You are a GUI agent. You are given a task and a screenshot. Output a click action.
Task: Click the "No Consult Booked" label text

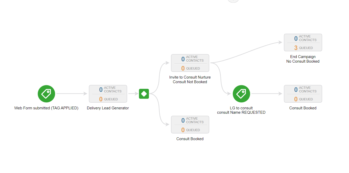click(303, 61)
